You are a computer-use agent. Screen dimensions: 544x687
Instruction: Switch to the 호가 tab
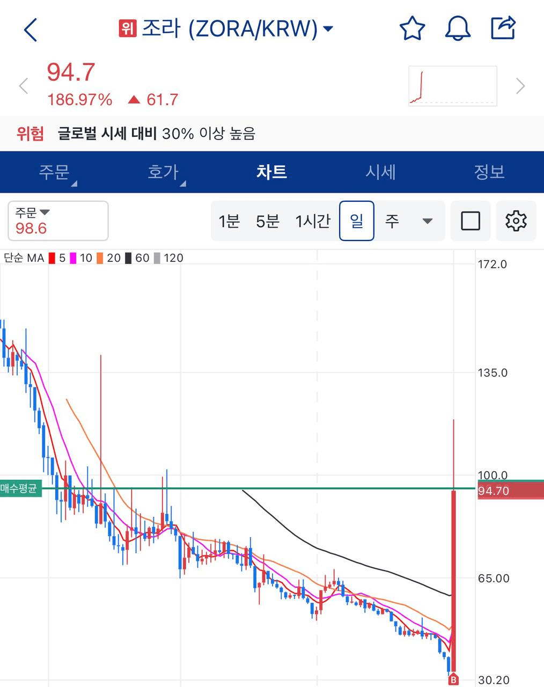(163, 172)
